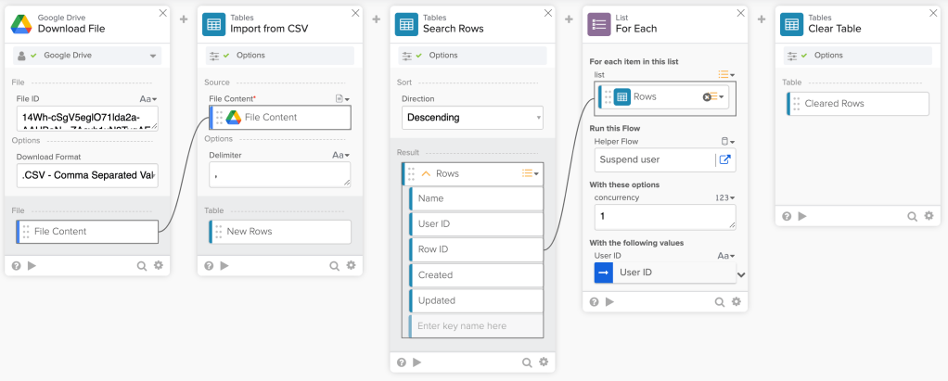
Task: Close the Search Rows card
Action: 548,13
